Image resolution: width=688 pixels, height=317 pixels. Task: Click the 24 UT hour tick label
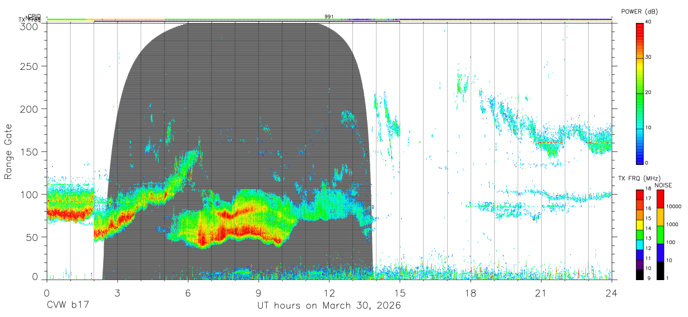611,293
